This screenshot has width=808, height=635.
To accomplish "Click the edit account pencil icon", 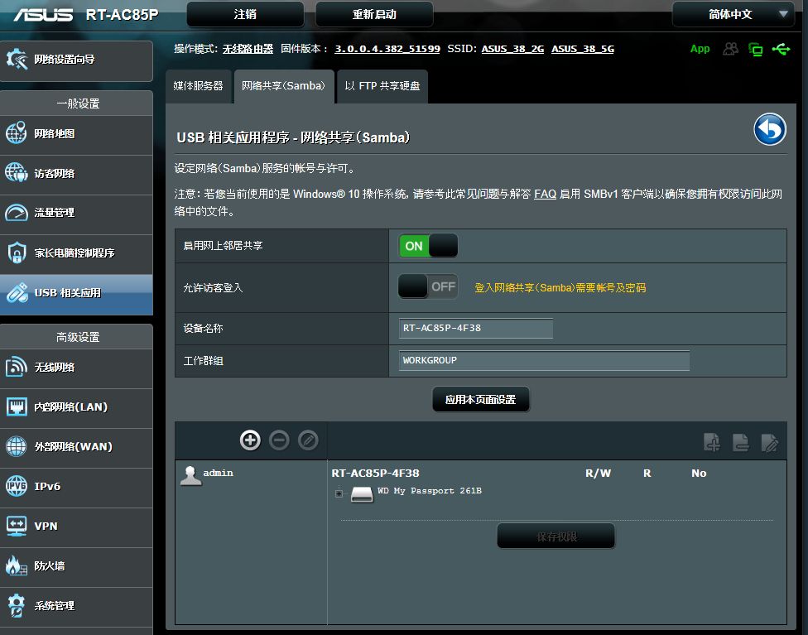I will point(308,440).
